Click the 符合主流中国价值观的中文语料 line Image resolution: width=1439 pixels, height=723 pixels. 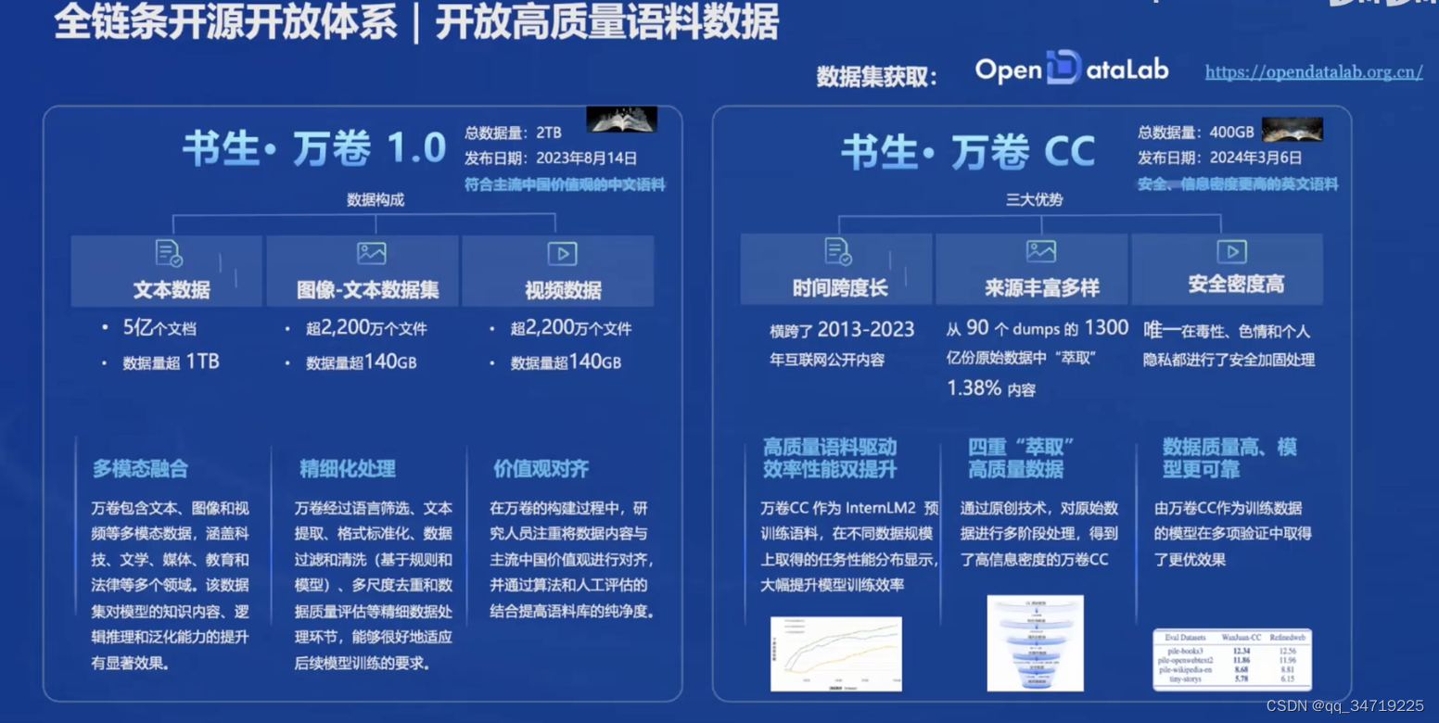tap(565, 184)
